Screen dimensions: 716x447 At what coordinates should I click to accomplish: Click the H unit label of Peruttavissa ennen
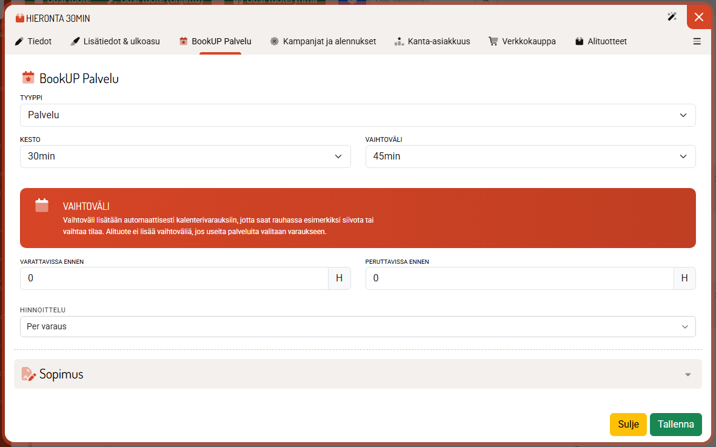click(684, 278)
